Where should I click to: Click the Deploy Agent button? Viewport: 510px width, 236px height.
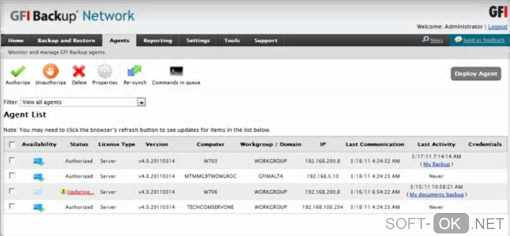[x=476, y=74]
